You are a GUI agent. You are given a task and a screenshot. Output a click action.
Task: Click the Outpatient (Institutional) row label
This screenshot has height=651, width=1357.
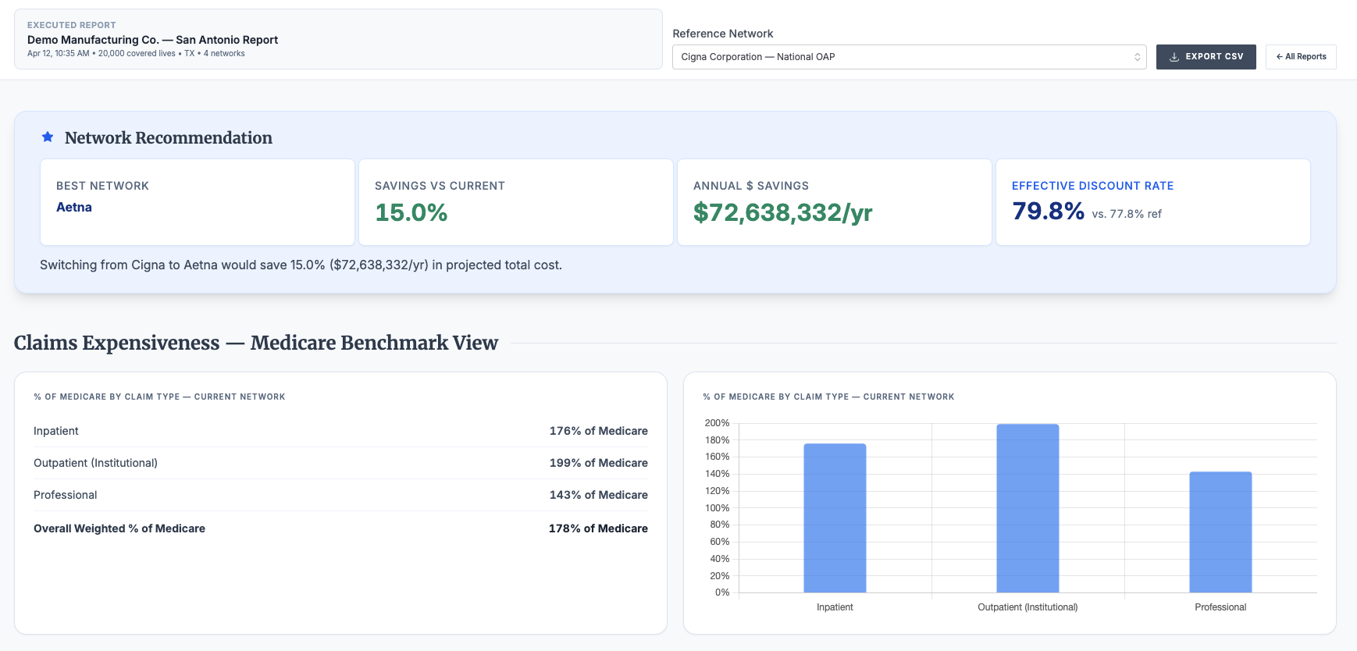tap(95, 463)
